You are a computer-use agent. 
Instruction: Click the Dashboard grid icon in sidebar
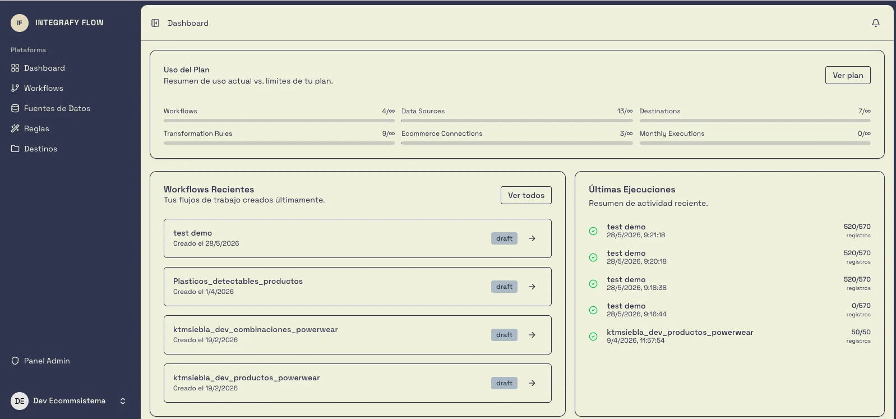tap(15, 68)
